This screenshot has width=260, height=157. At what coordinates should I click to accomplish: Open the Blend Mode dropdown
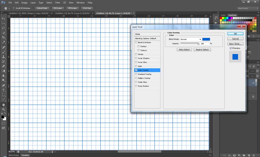pyautogui.click(x=191, y=39)
